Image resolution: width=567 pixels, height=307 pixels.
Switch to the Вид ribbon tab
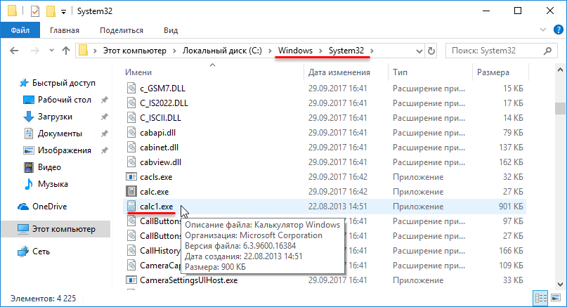(170, 30)
